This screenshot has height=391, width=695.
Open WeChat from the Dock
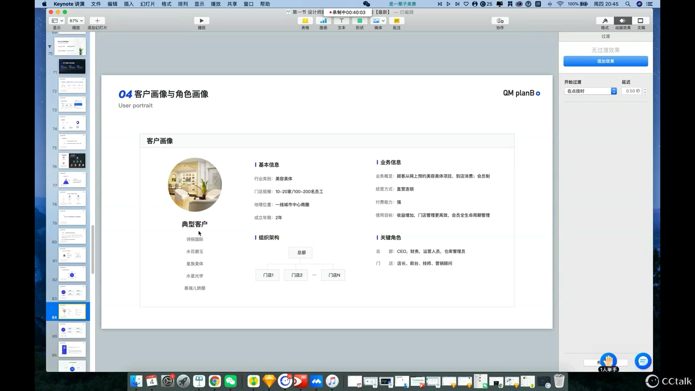click(231, 381)
